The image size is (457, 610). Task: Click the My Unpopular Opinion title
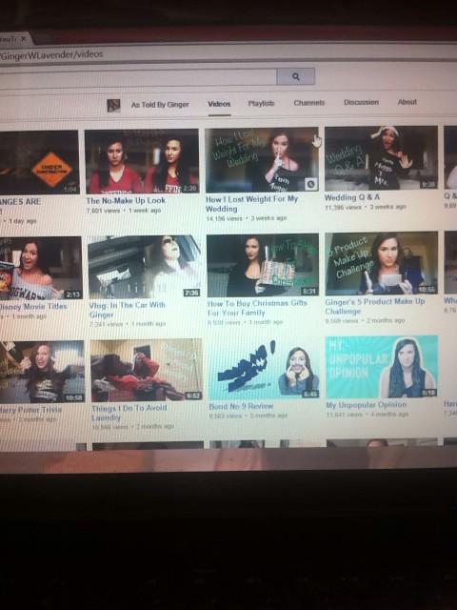coord(366,404)
